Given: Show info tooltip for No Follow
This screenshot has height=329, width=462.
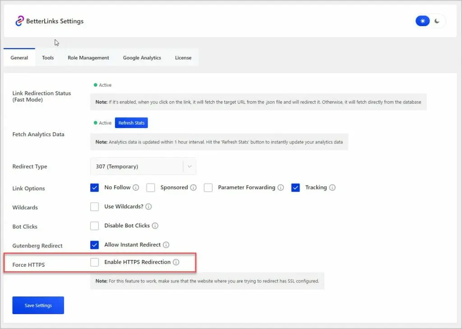Looking at the screenshot, I should 136,187.
